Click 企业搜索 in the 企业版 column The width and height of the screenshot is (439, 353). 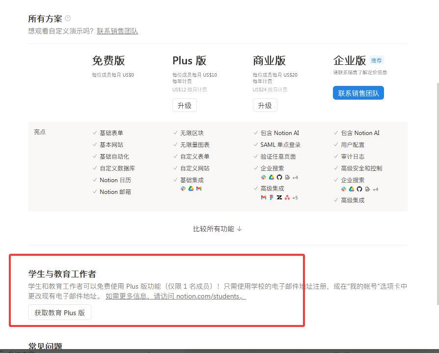(x=353, y=180)
